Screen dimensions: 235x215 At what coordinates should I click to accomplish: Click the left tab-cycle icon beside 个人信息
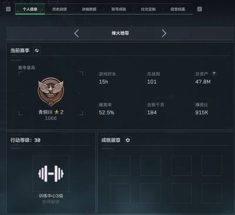click(x=8, y=9)
